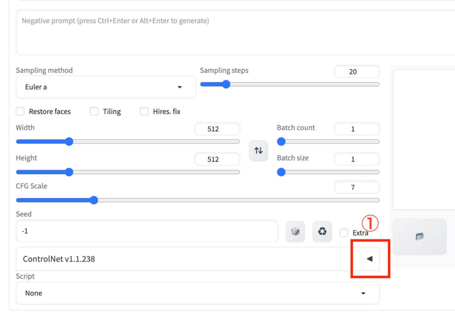Image resolution: width=455 pixels, height=315 pixels.
Task: Swap width and height with arrows icon
Action: (258, 151)
